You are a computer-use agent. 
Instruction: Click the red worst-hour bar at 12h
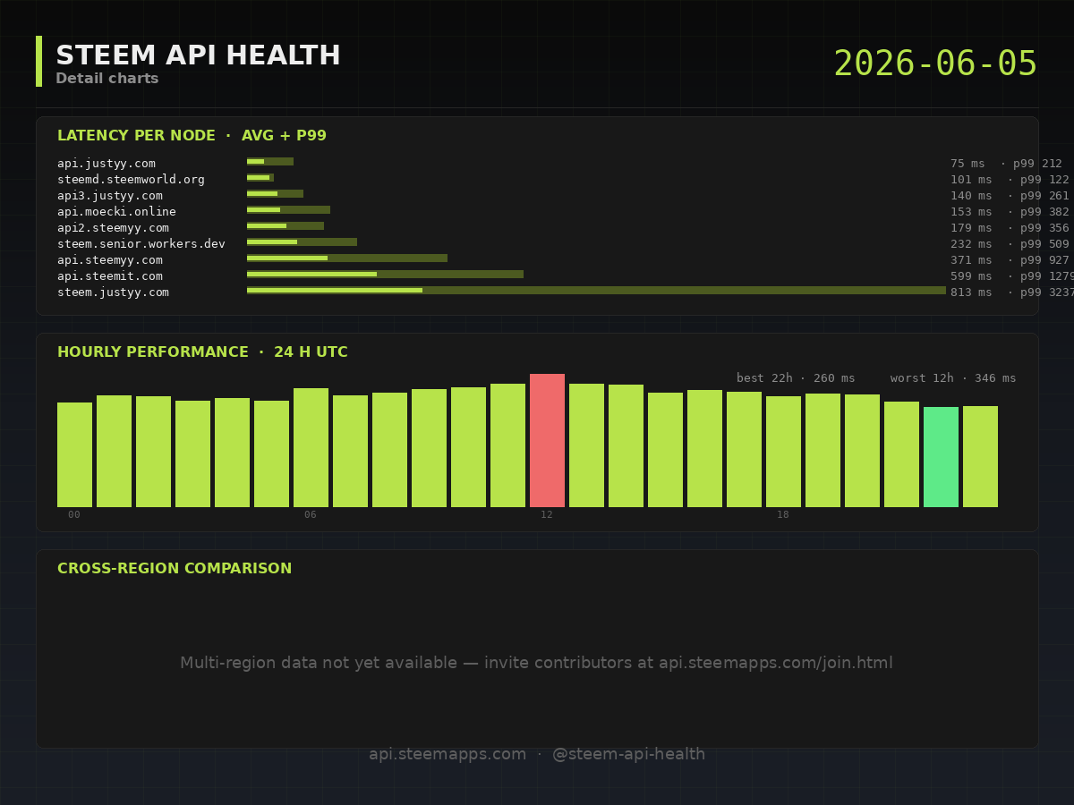547,440
